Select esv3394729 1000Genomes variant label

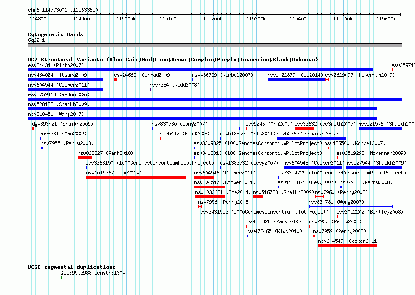click(x=342, y=173)
